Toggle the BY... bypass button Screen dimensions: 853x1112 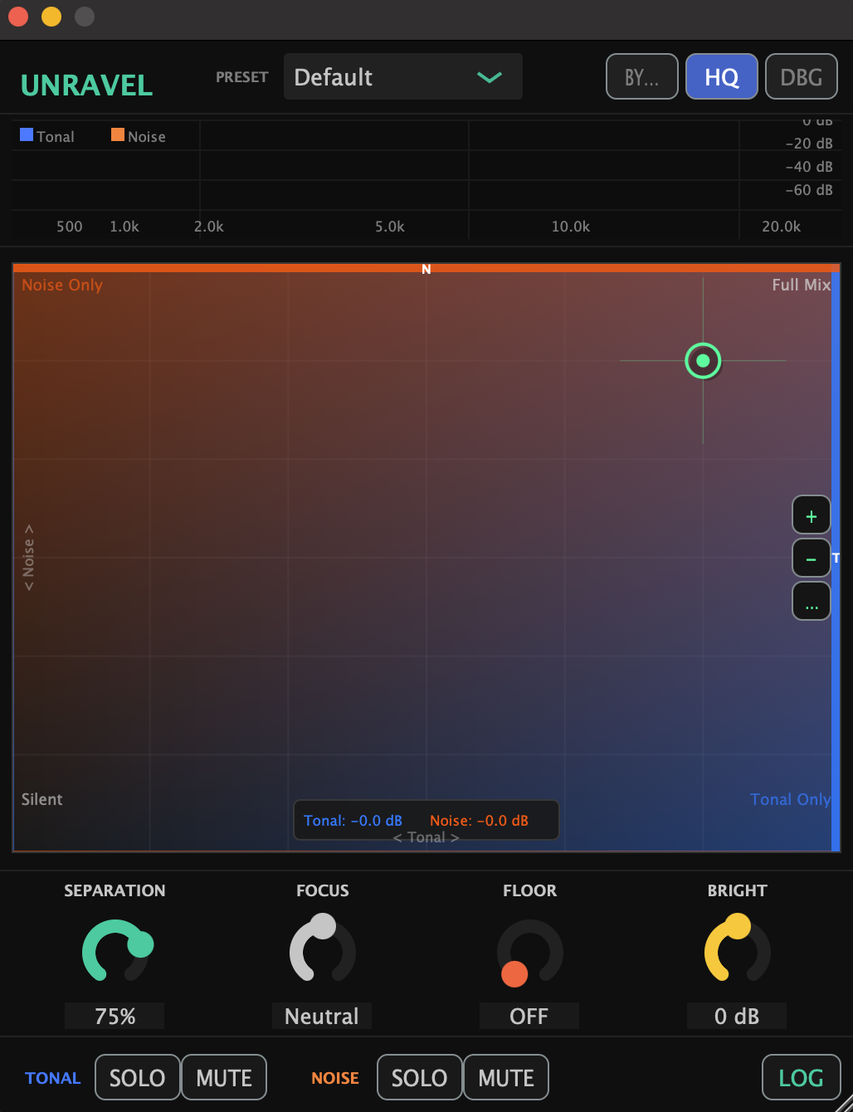click(x=641, y=77)
